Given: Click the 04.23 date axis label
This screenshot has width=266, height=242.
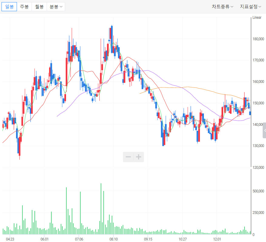Looking at the screenshot, I should [x=10, y=239].
